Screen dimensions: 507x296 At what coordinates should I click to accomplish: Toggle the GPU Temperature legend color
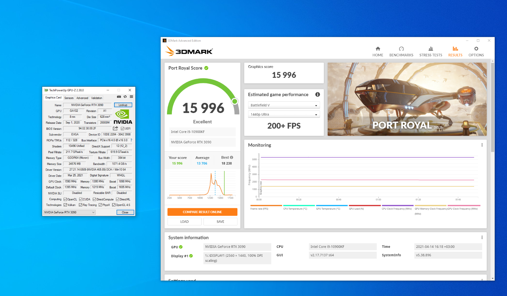coord(332,205)
